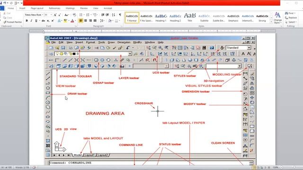Apply the No Spacing style
303x170 pixels.
pyautogui.click(x=146, y=18)
